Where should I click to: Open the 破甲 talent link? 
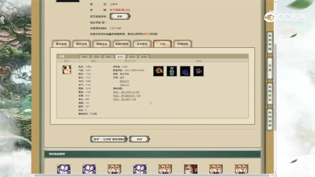point(122,77)
